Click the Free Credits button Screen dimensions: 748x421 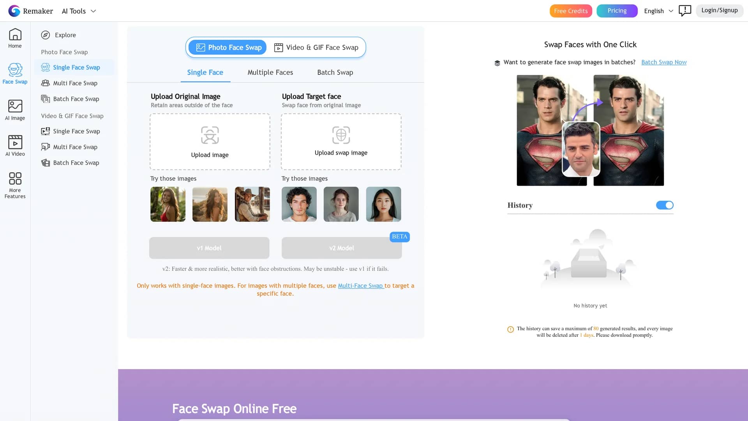(571, 11)
